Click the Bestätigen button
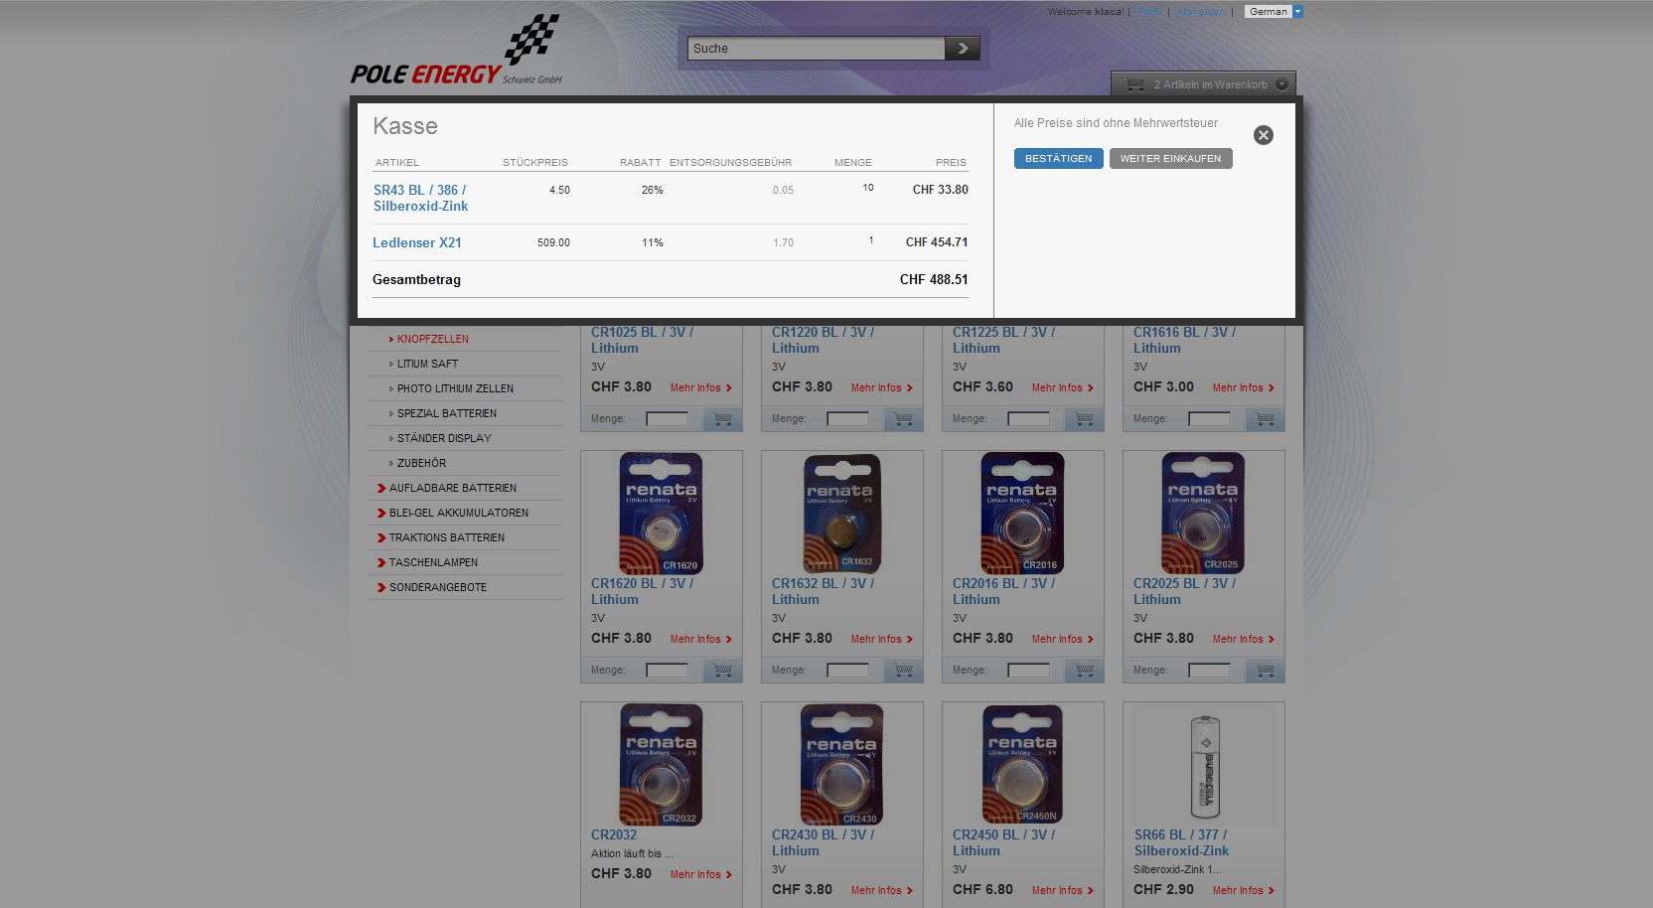 click(x=1058, y=159)
